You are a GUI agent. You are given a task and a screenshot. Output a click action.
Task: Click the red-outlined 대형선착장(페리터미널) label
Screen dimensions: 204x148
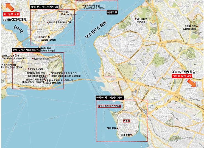[109, 106]
